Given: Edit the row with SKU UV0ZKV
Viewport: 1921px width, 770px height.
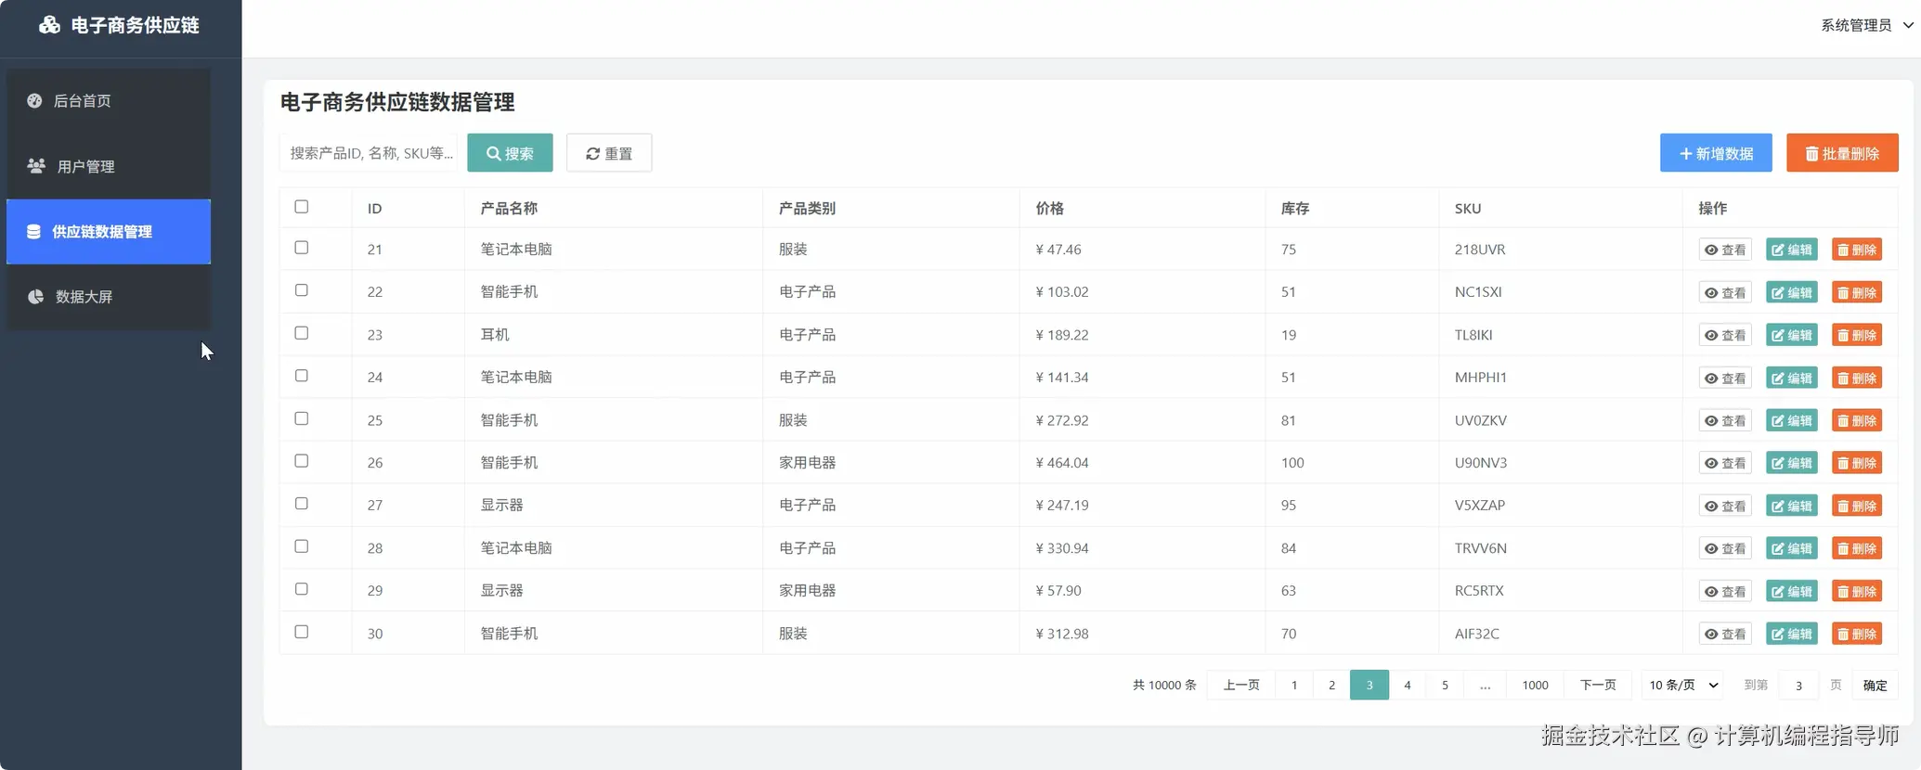Looking at the screenshot, I should point(1791,420).
